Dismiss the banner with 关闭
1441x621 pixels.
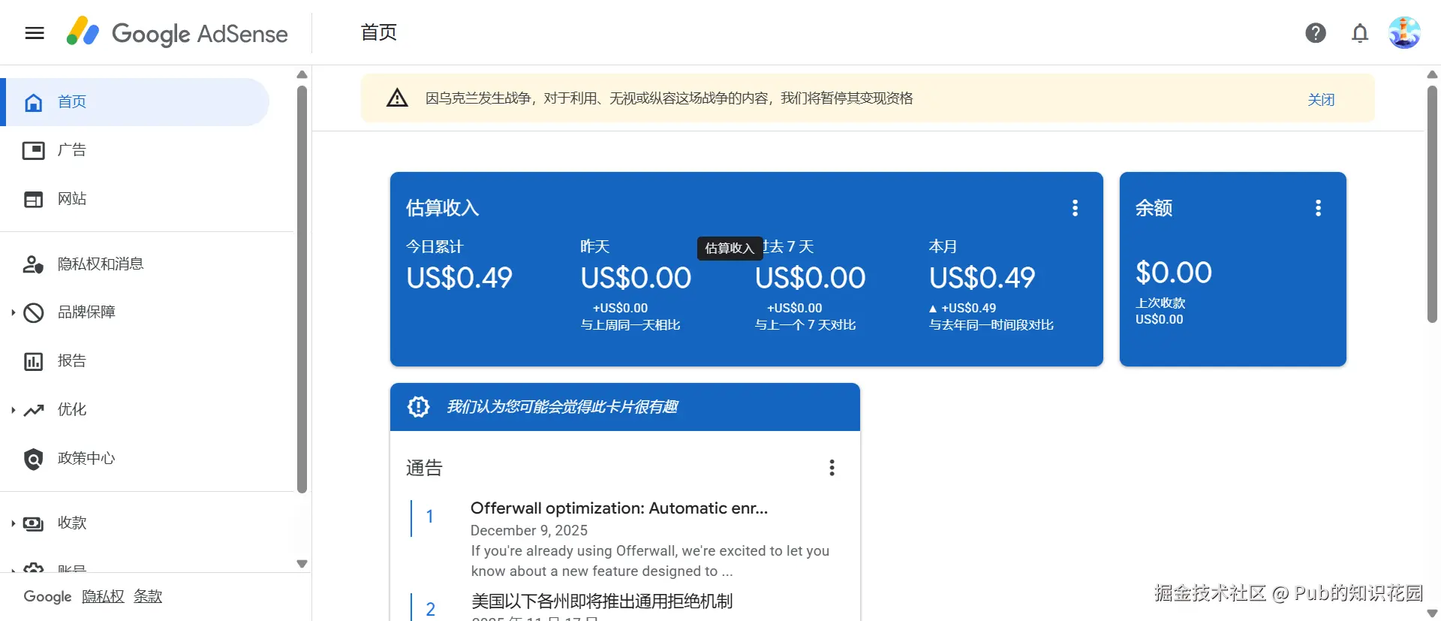coord(1321,100)
